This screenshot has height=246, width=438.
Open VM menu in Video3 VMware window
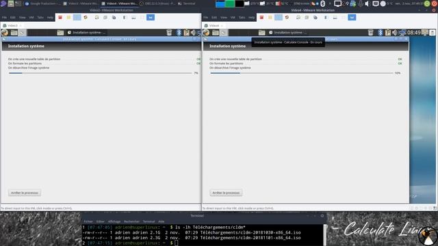coord(31,18)
